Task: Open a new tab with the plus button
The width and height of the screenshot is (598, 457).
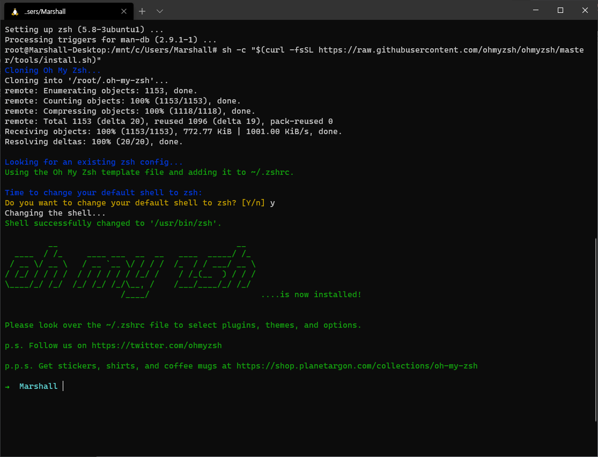Action: 142,11
